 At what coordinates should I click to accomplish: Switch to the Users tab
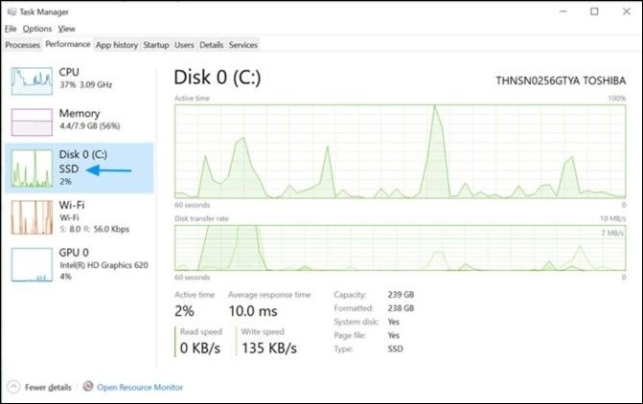coord(184,45)
